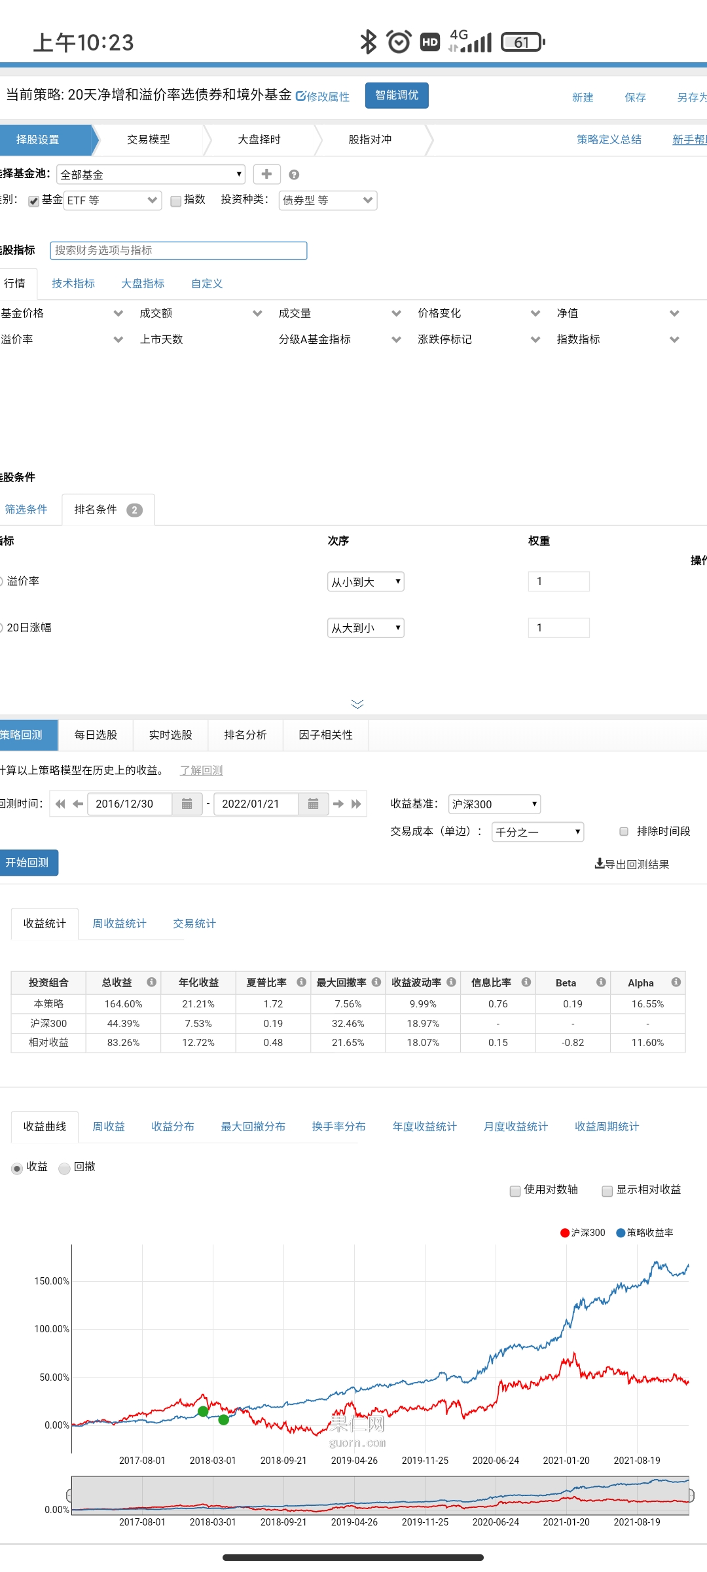This screenshot has width=707, height=1572.
Task: Click 导出回测结果 export link
Action: 632,864
